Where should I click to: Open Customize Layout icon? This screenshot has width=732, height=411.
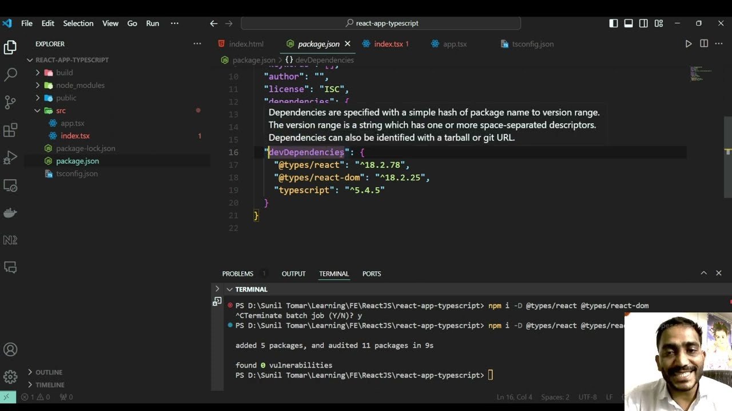coord(659,23)
